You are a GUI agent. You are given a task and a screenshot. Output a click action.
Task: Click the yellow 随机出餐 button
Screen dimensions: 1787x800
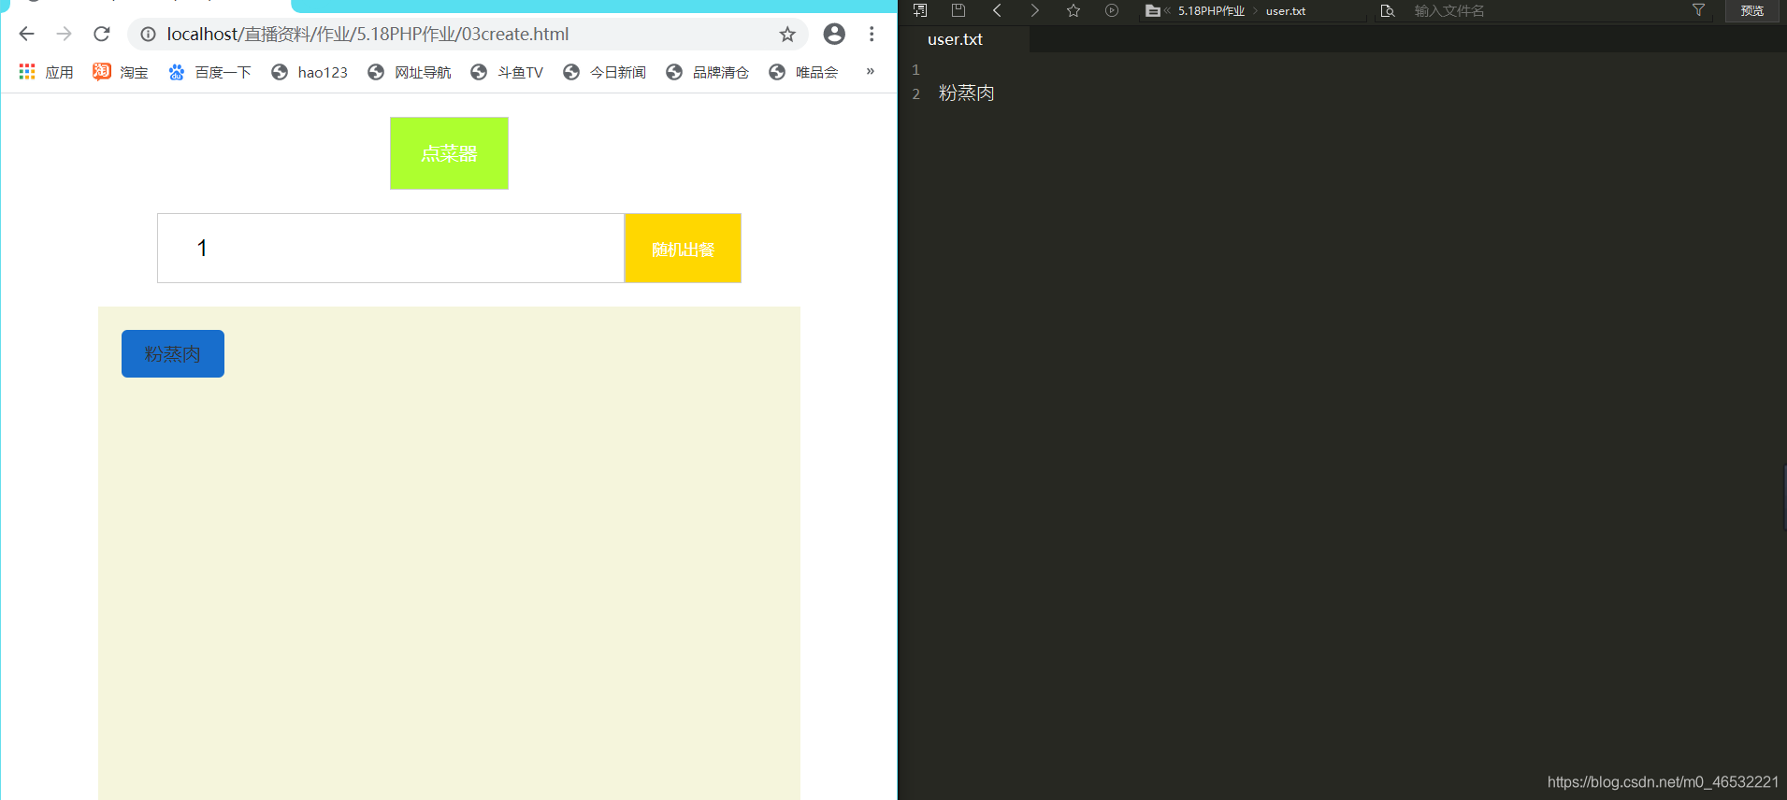pos(683,249)
